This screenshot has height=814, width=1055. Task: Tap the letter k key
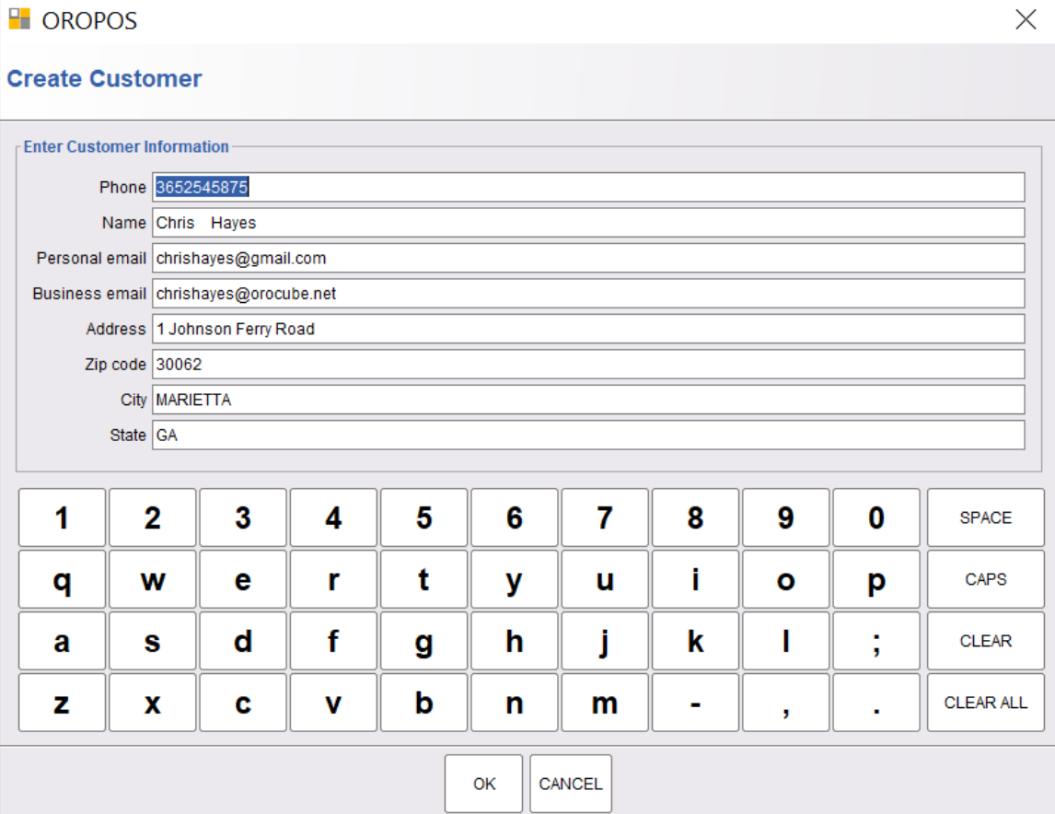(696, 641)
